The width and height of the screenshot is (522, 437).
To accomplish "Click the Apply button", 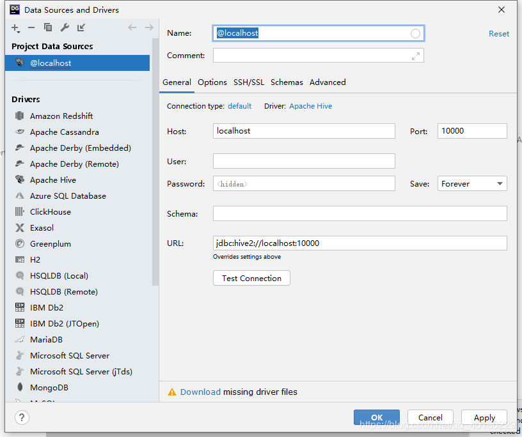I will coord(484,417).
